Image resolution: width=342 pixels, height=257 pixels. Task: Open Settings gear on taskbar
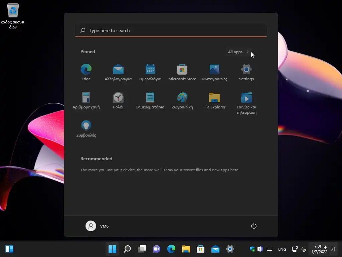coord(230,249)
